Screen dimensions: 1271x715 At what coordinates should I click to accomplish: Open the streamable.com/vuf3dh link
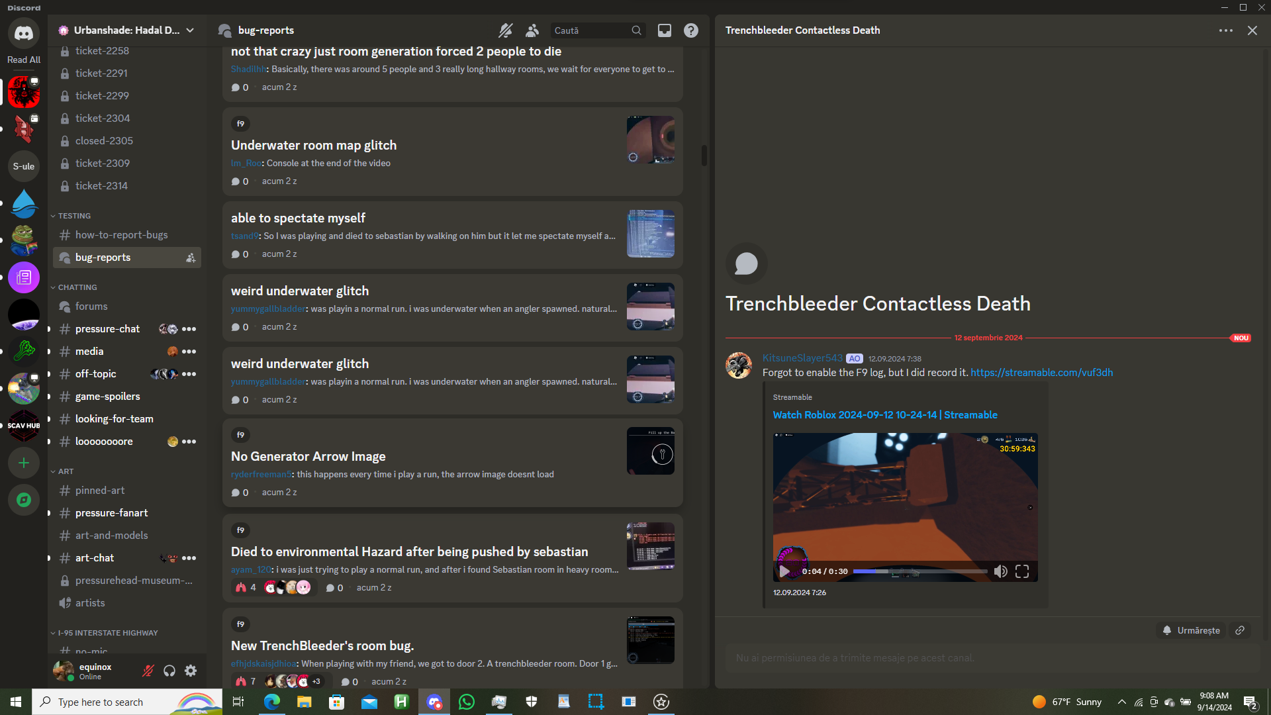(1041, 373)
